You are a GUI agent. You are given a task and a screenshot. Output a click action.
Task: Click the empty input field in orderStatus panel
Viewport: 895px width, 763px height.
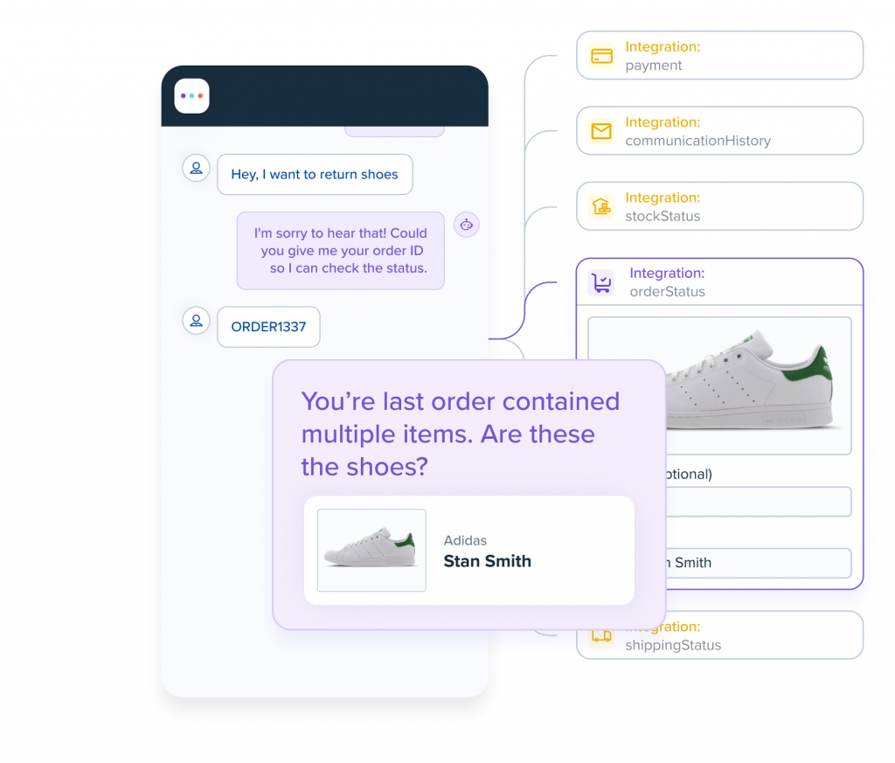click(759, 502)
